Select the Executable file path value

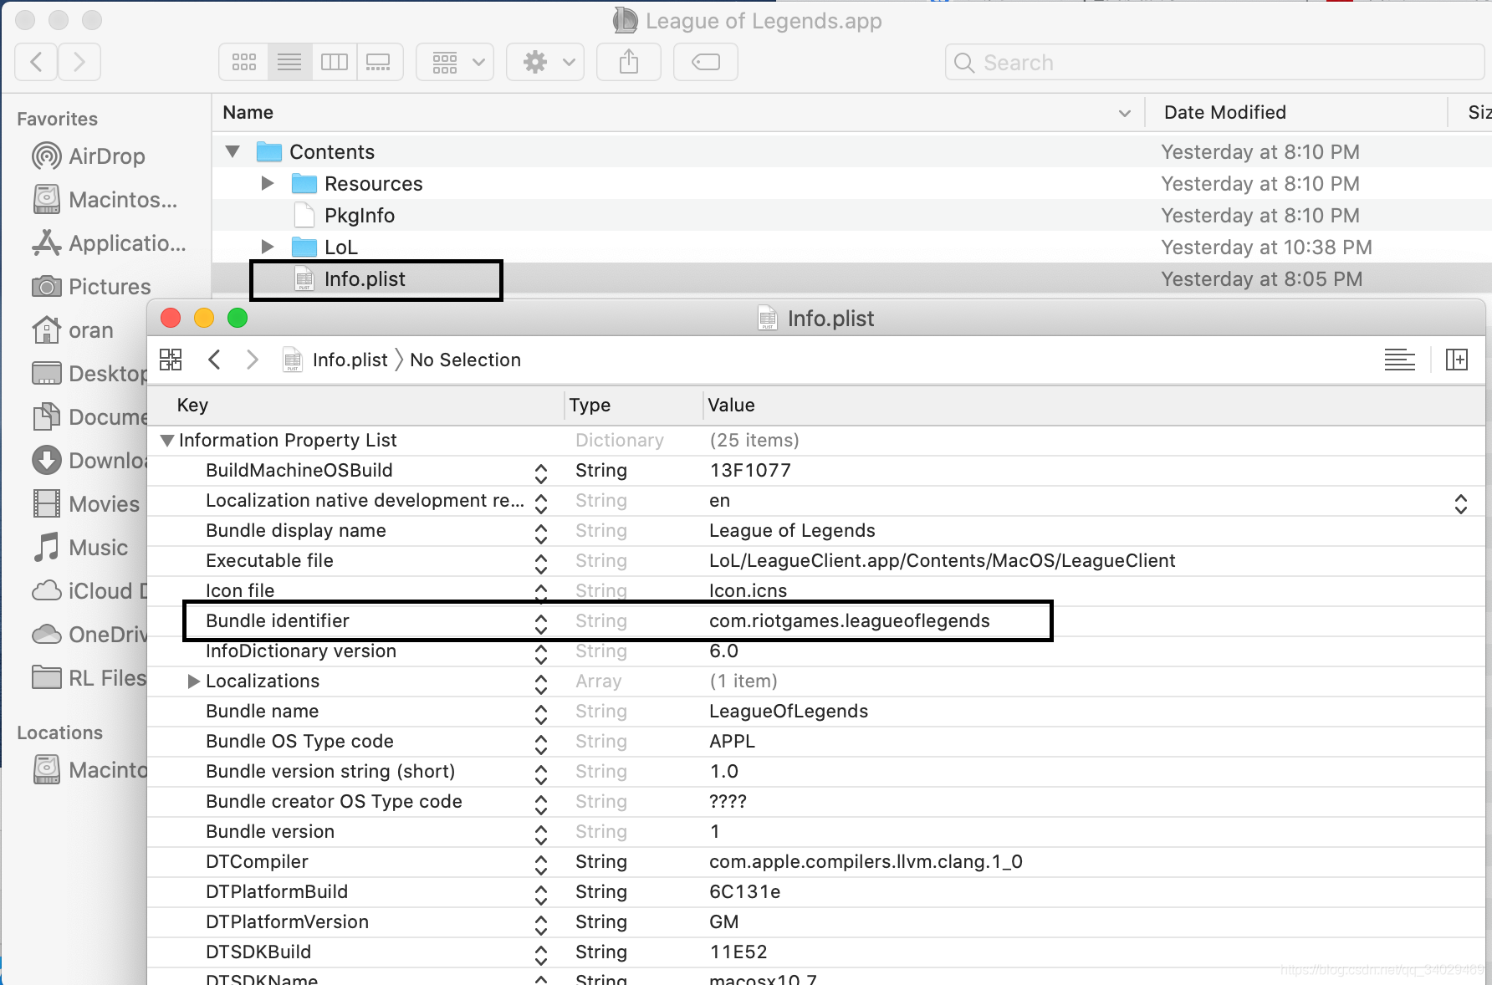(942, 560)
